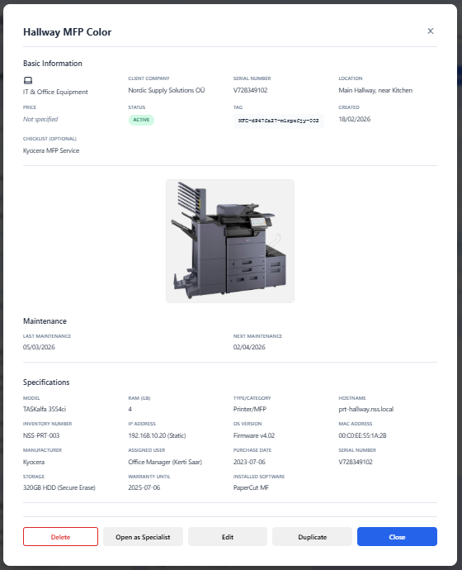Screen dimensions: 462x570
Task: Delete the Hallway MFP Color asset
Action: 60,537
